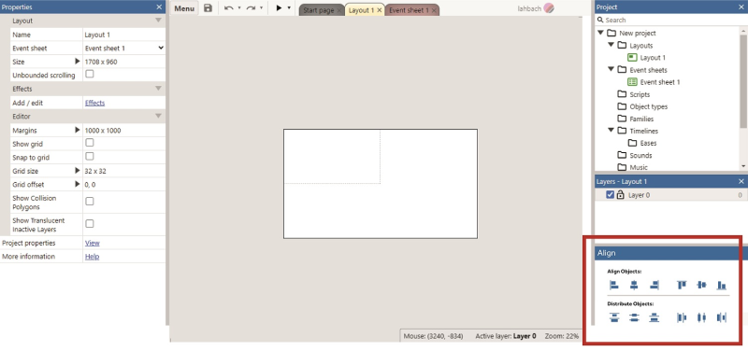Close the Properties panel
The image size is (748, 351).
pyautogui.click(x=159, y=7)
